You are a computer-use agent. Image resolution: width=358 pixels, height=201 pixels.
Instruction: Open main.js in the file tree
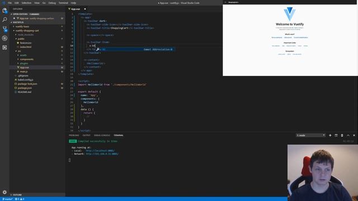point(23,71)
